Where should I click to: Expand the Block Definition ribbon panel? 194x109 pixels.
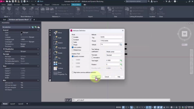click(x=27, y=17)
